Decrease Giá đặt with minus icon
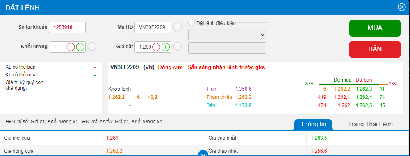Viewport: 410px width, 156px height. 156,47
